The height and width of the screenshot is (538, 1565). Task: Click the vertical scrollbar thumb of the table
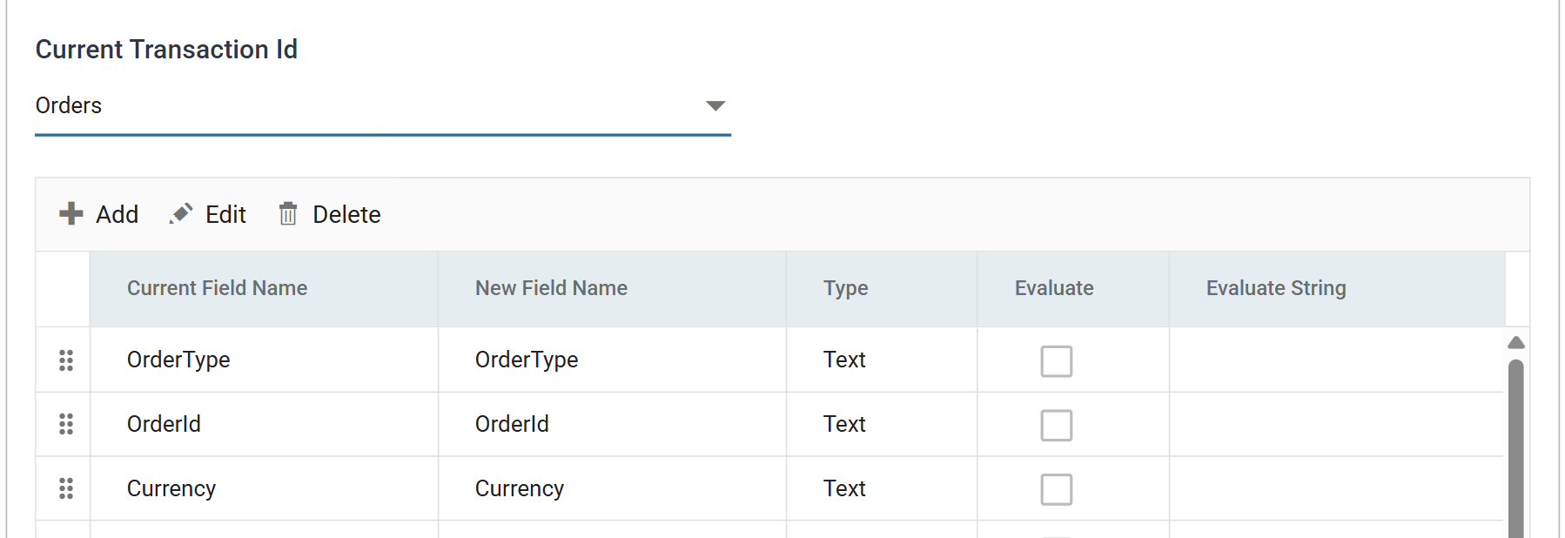(x=1515, y=448)
